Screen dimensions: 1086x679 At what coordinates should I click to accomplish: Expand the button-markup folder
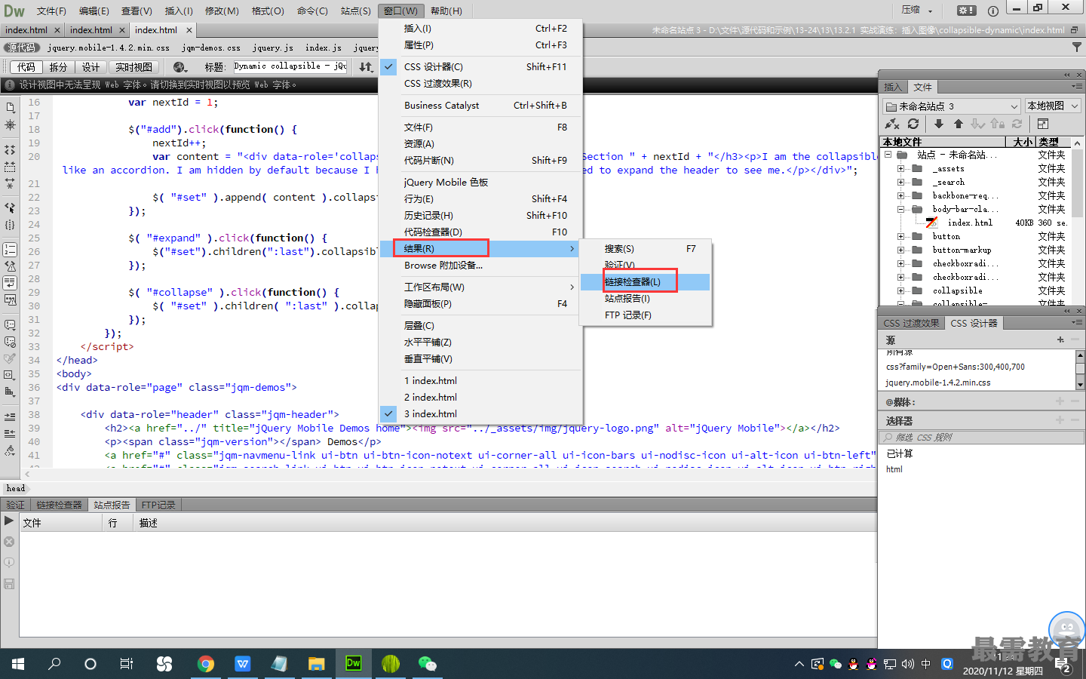click(x=900, y=250)
